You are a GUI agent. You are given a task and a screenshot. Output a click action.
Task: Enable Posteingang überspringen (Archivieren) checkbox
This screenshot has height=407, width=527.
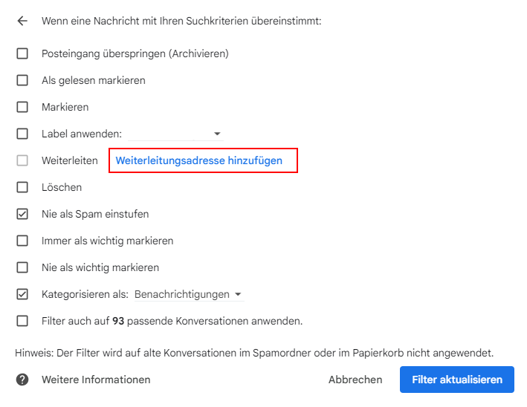click(x=22, y=53)
